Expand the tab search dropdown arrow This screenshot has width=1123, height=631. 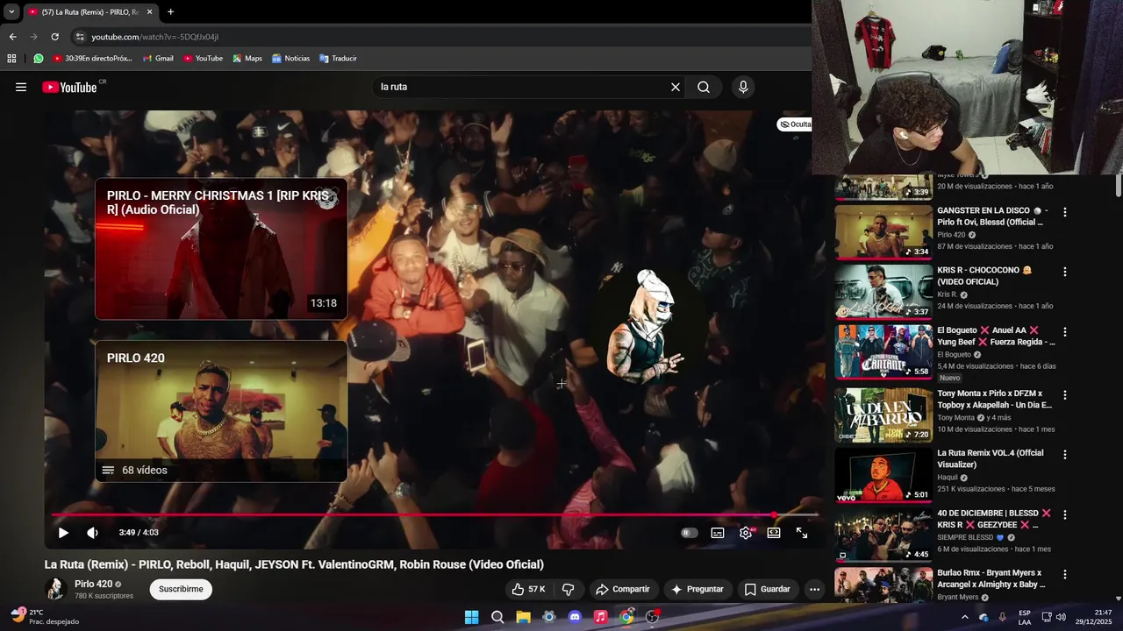point(11,12)
